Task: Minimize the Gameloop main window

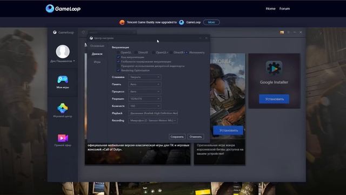Action: (295, 32)
